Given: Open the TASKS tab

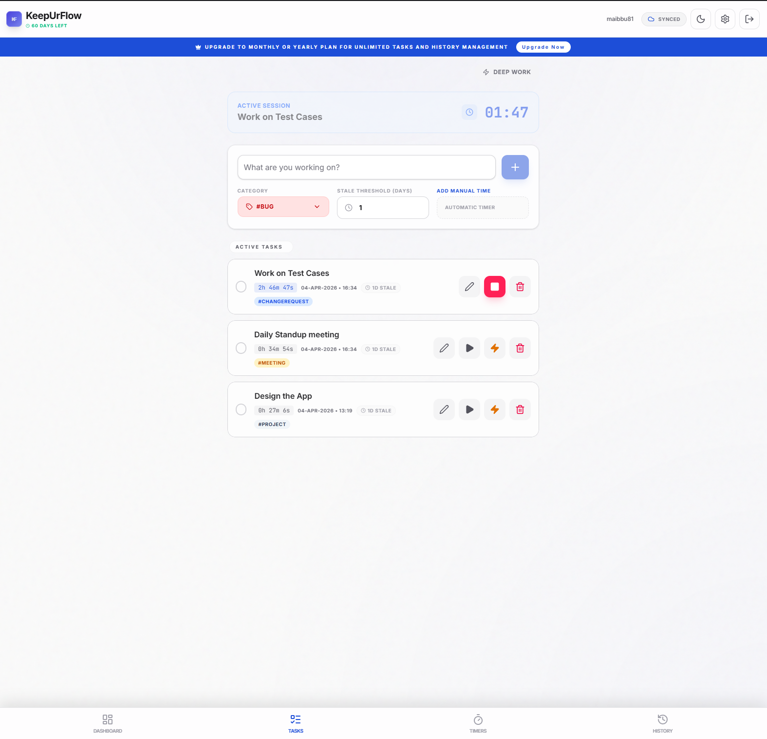Looking at the screenshot, I should [296, 723].
